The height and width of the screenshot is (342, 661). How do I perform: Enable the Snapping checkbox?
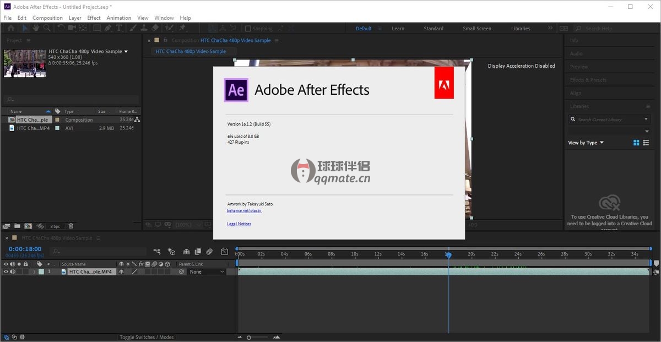click(x=248, y=29)
